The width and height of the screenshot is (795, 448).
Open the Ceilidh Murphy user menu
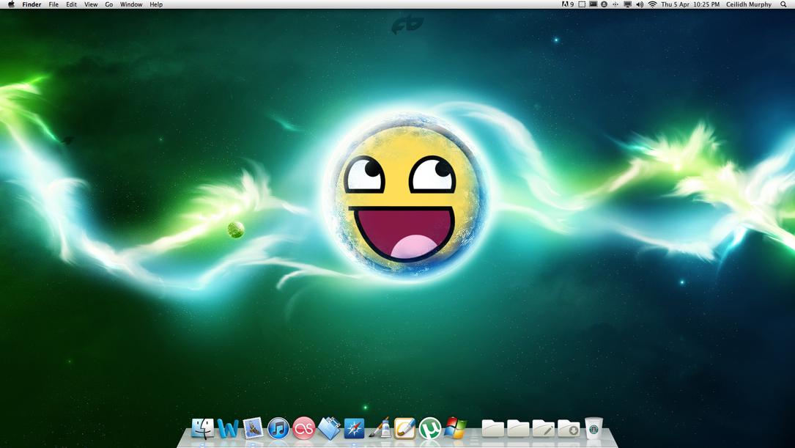pyautogui.click(x=748, y=4)
